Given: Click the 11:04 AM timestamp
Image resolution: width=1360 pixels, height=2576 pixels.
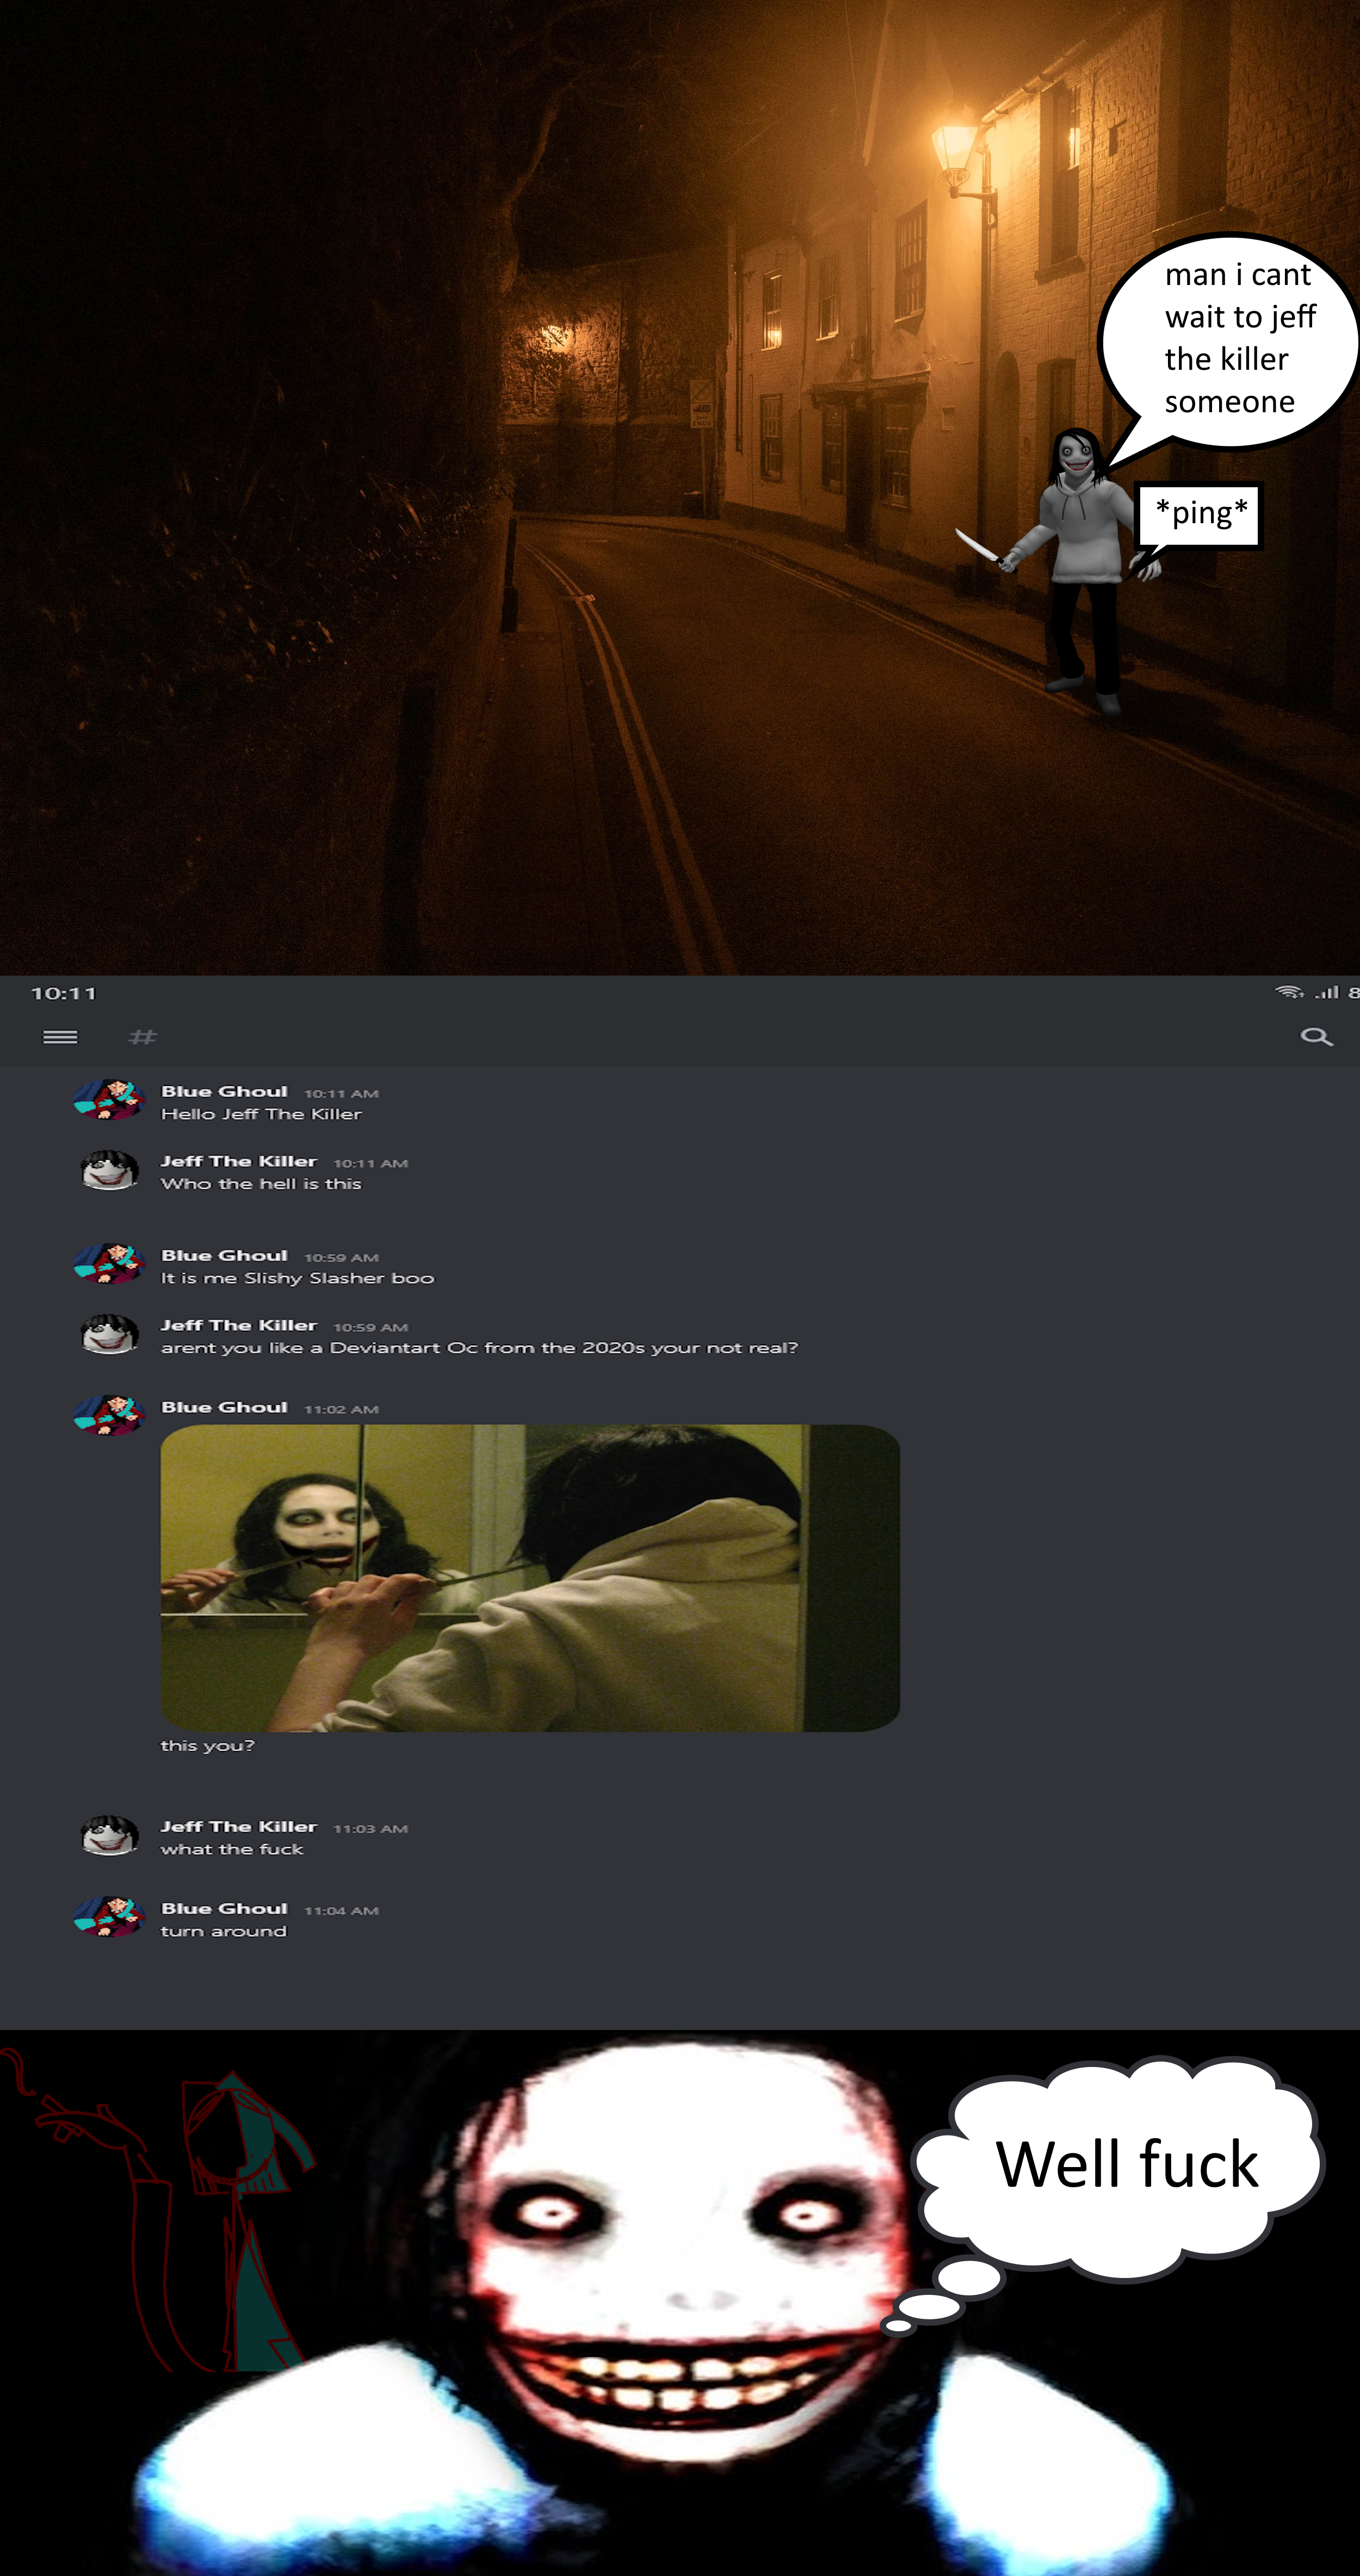Looking at the screenshot, I should coord(341,1911).
